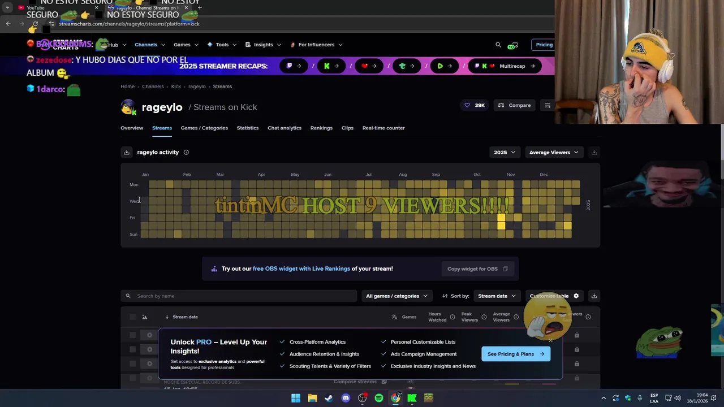Switch to the Clips tab
724x407 pixels.
[x=347, y=128]
